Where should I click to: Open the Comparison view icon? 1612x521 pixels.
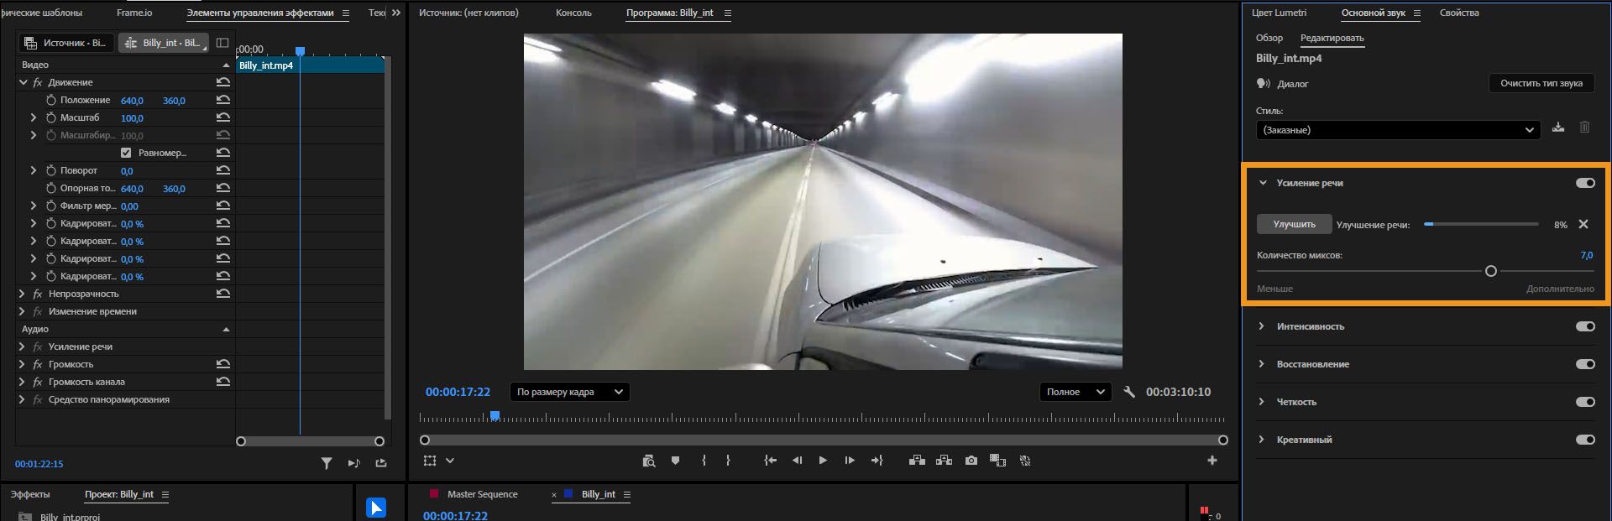(x=997, y=461)
